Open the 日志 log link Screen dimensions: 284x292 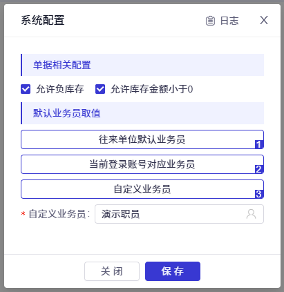[x=229, y=21]
